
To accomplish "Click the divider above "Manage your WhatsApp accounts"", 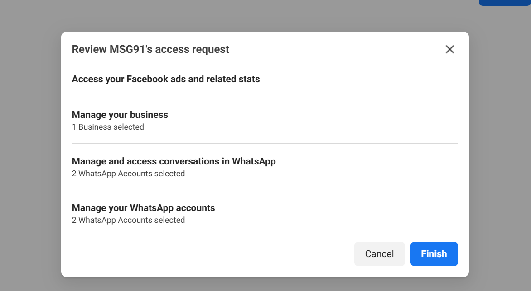I will pyautogui.click(x=265, y=190).
